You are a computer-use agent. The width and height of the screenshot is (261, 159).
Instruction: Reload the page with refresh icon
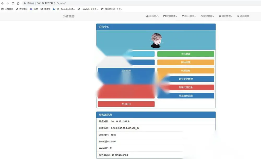(13, 3)
